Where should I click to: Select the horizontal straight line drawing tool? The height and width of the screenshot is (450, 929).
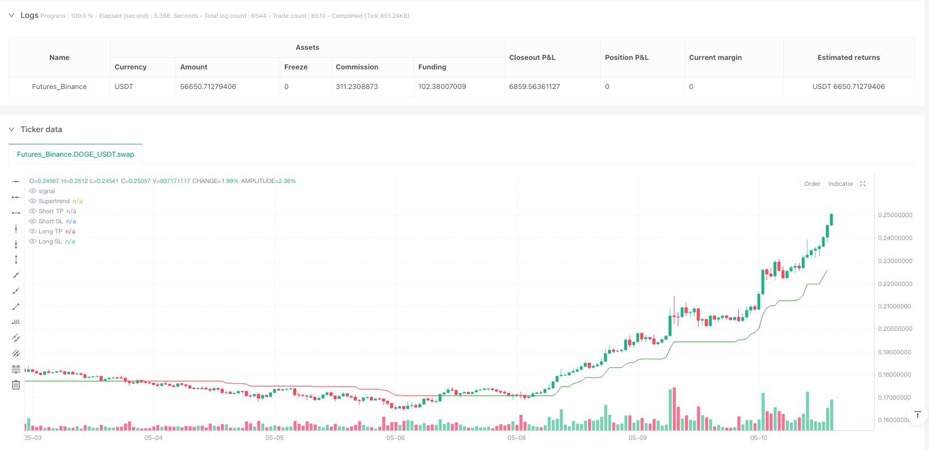(x=16, y=181)
